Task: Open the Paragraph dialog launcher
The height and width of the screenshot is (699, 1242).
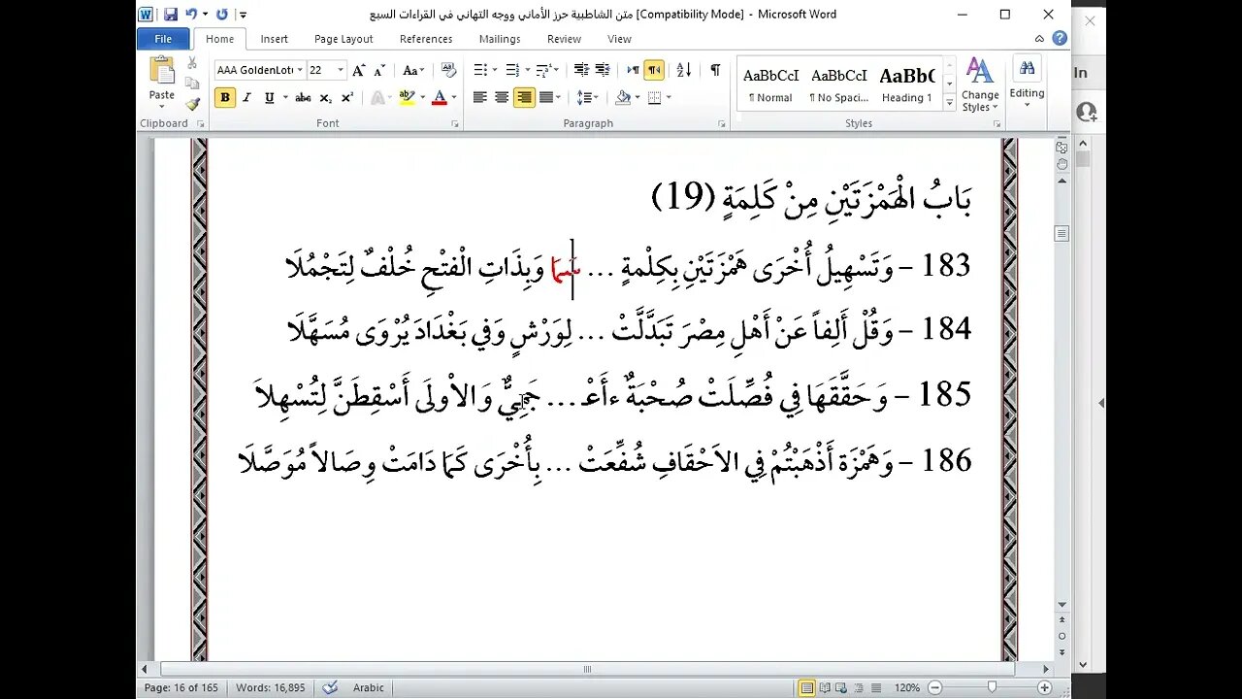Action: pyautogui.click(x=721, y=124)
